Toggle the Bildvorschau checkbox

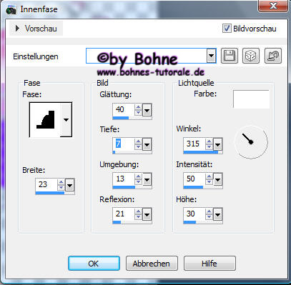point(227,29)
